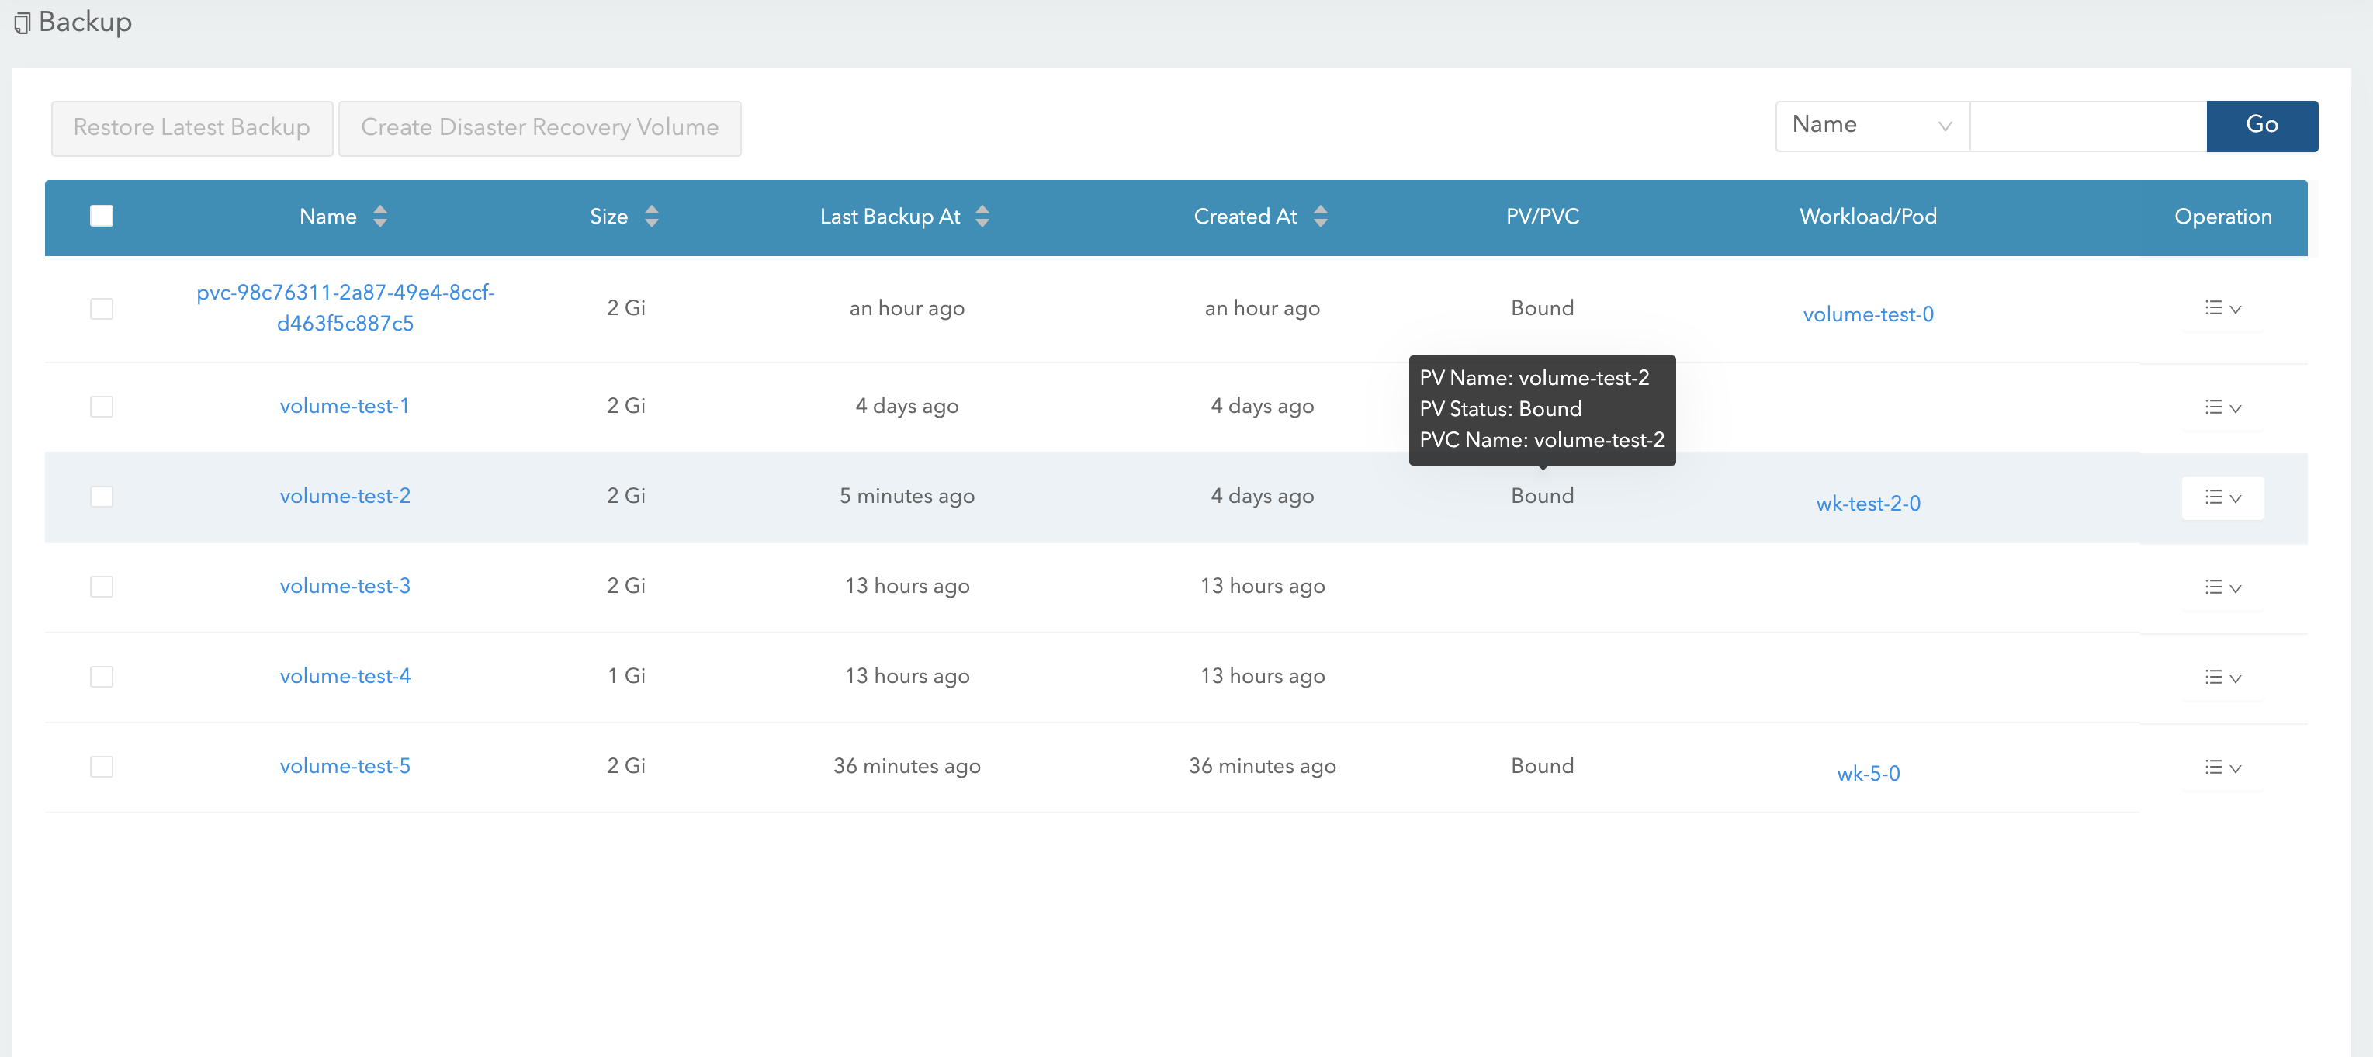Toggle the select-all header checkbox
Viewport: 2373px width, 1057px height.
point(102,217)
